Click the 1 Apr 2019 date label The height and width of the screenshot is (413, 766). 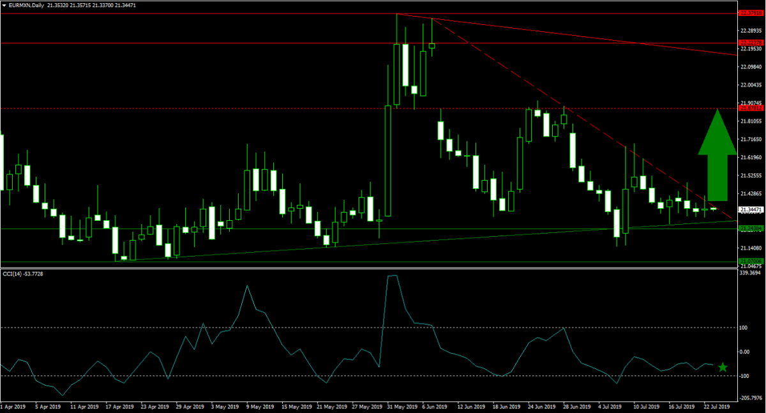13,406
